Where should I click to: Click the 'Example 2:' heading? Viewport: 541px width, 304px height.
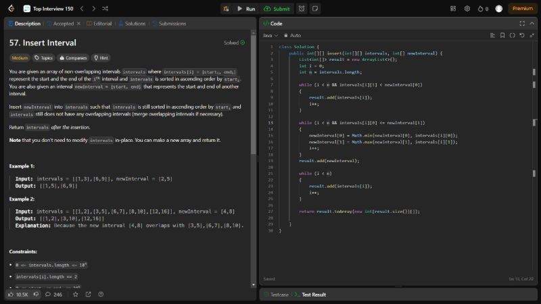coord(22,199)
